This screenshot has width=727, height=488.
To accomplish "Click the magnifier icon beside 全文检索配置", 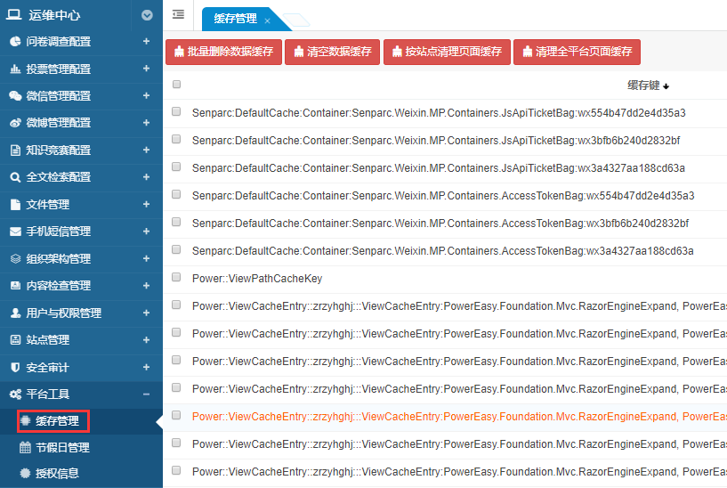I will [x=15, y=177].
